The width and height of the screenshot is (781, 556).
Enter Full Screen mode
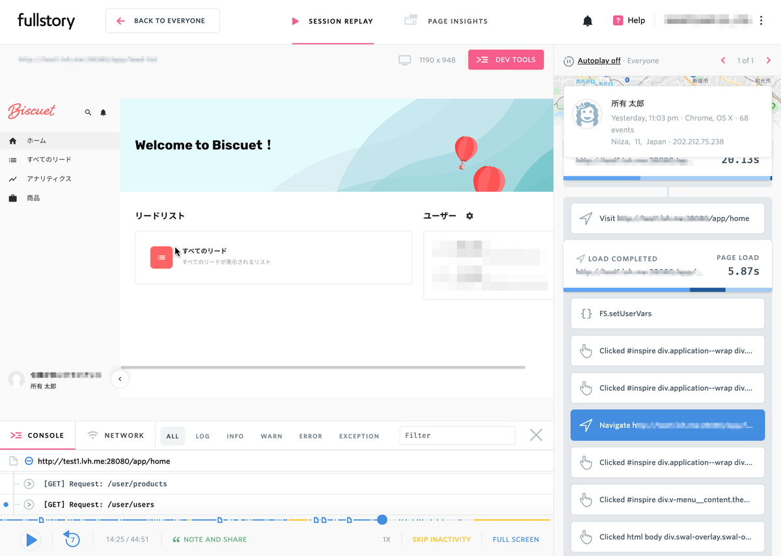pos(516,540)
